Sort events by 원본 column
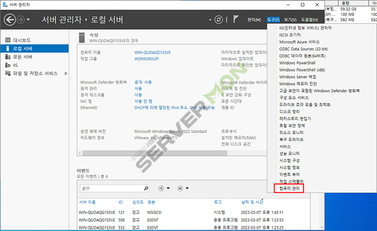377x231 pixels. pyautogui.click(x=151, y=202)
